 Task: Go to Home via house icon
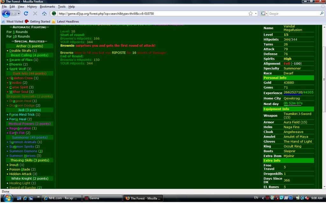(x=44, y=14)
